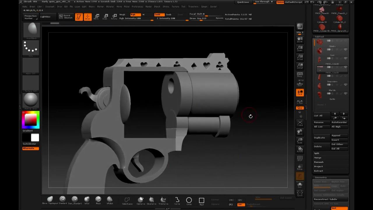Open the Preferences menu
The width and height of the screenshot is (373, 210).
click(x=137, y=6)
